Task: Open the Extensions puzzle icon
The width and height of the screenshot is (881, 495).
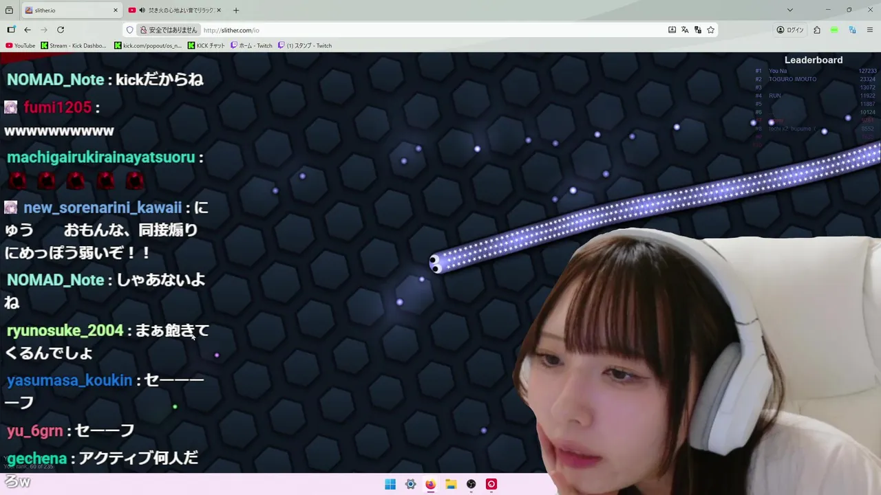Action: point(817,30)
